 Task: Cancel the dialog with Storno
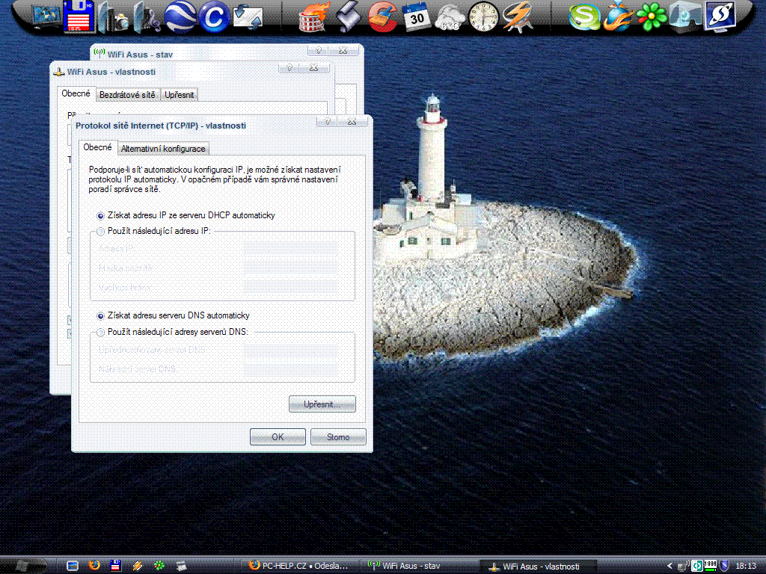(x=338, y=437)
